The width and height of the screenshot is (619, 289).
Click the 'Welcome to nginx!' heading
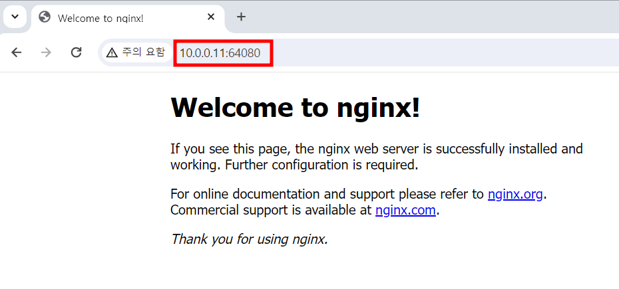pos(296,107)
